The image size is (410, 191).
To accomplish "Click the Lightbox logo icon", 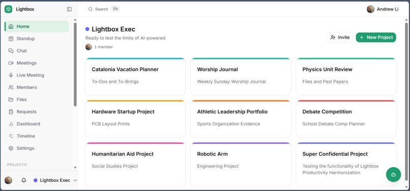I will (x=8, y=9).
